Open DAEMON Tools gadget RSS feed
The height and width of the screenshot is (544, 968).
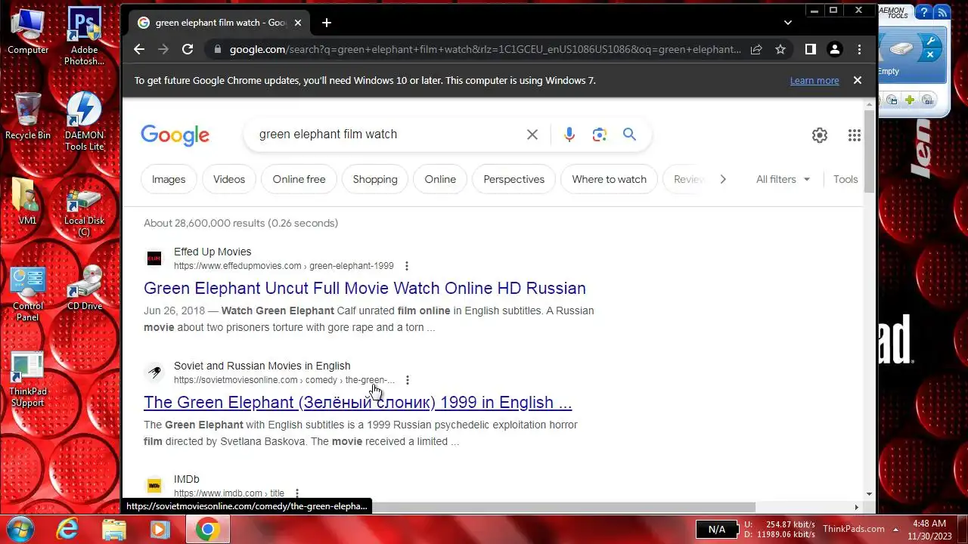coord(942,12)
